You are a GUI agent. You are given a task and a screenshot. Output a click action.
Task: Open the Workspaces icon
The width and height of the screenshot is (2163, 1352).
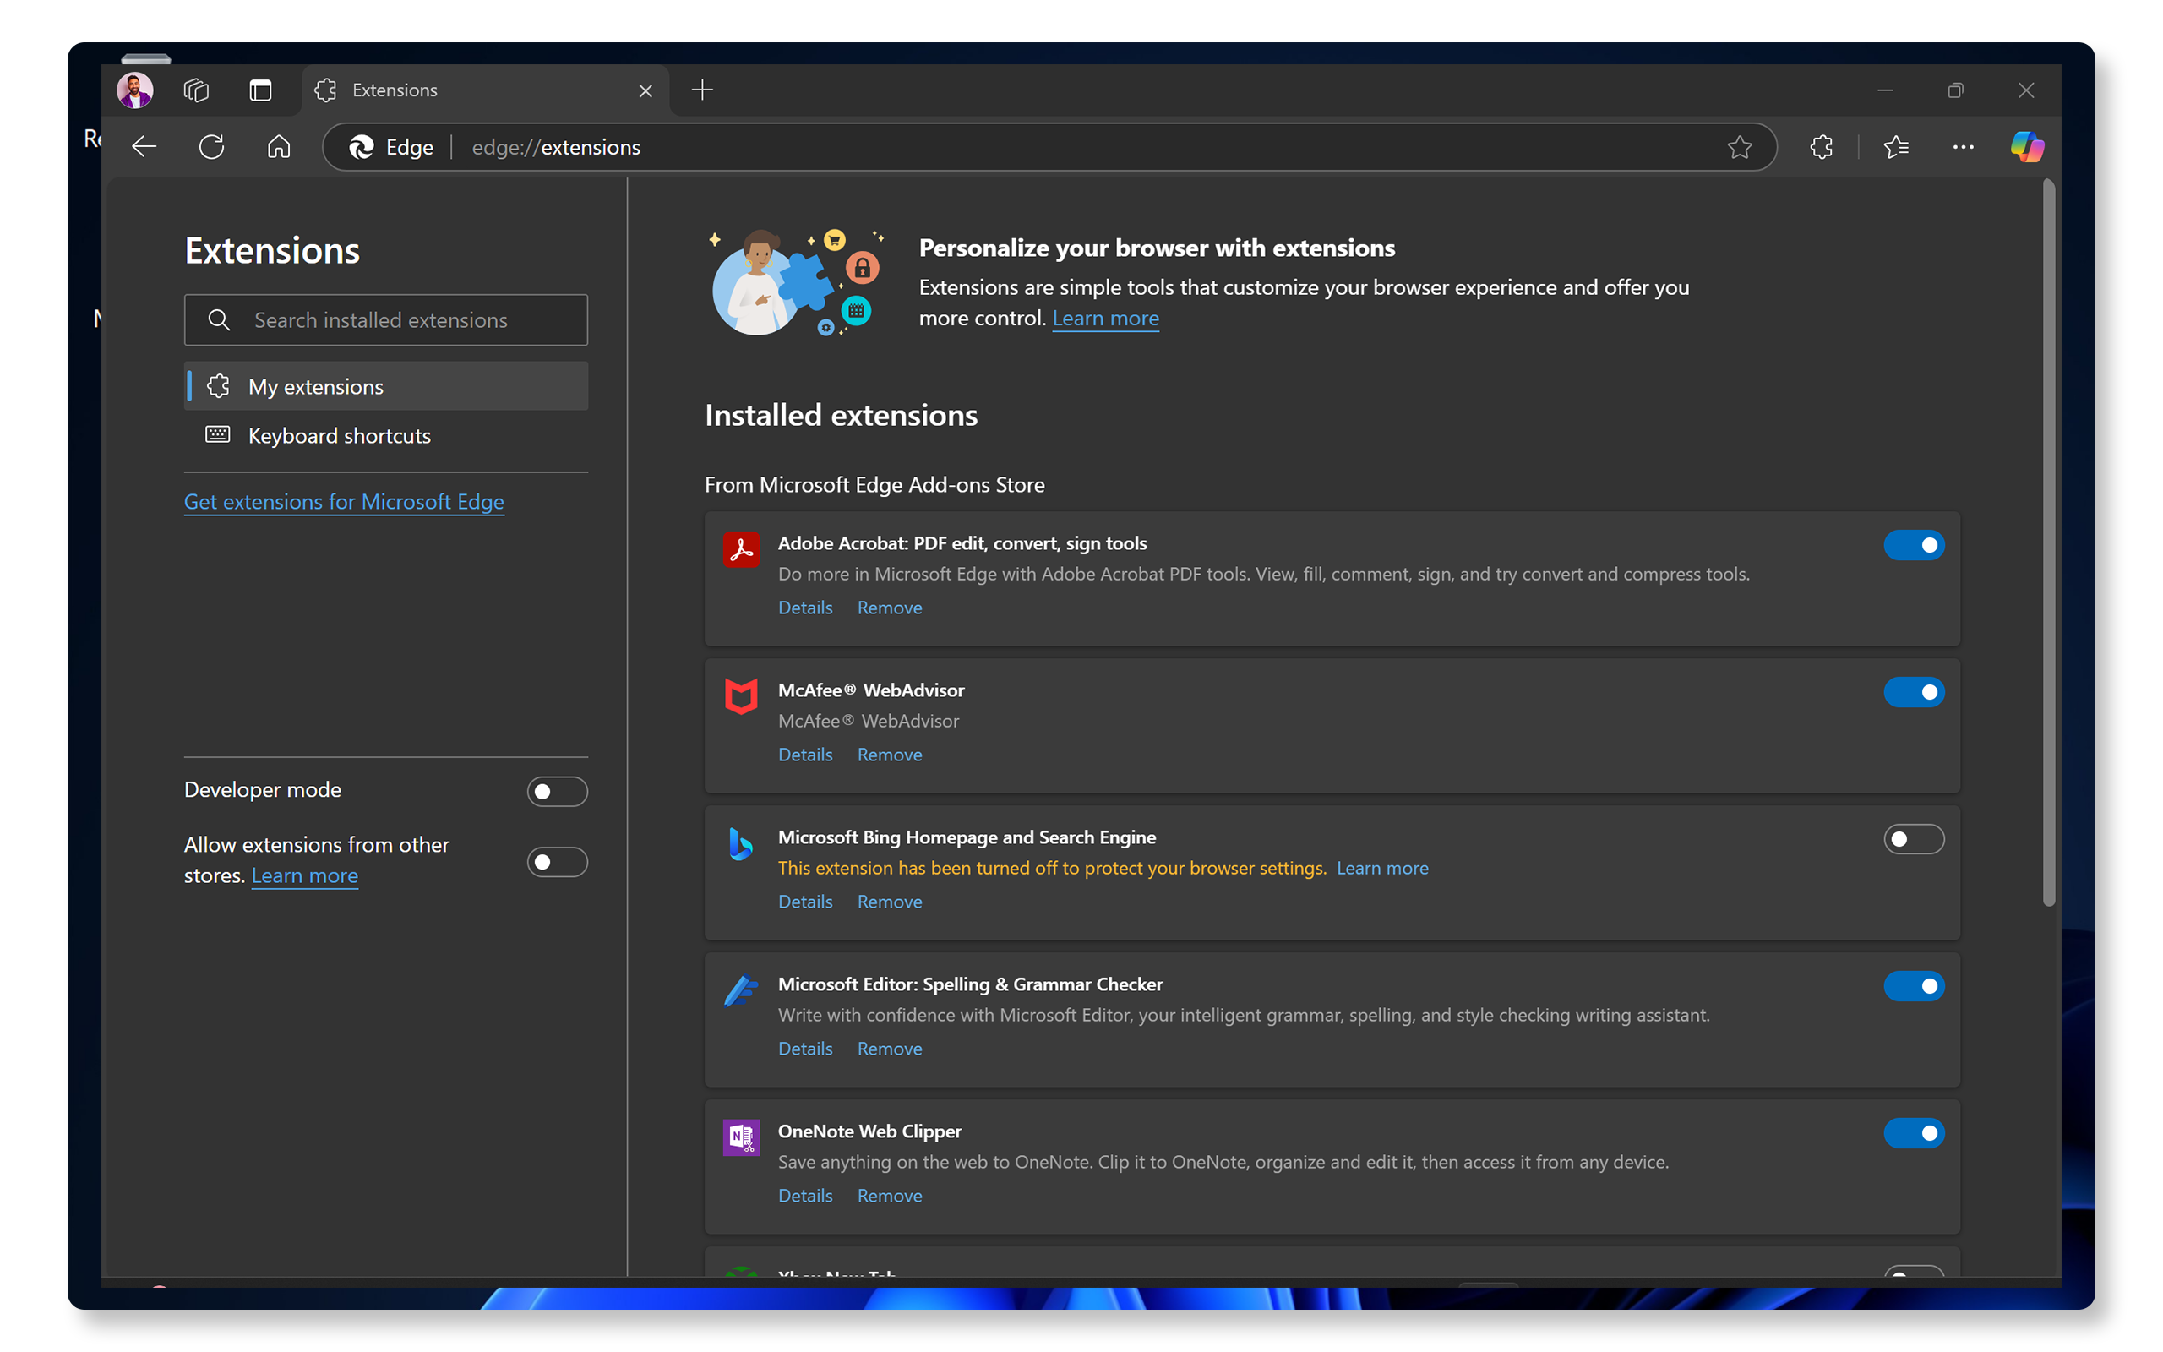(196, 90)
